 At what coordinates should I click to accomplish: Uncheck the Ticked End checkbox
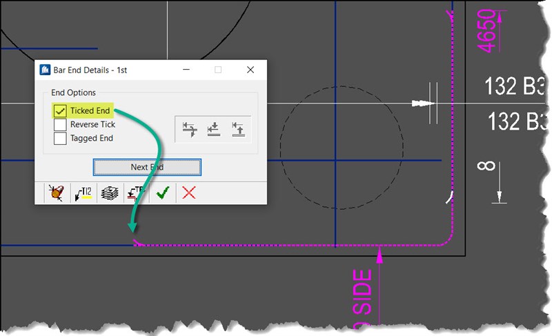click(60, 111)
